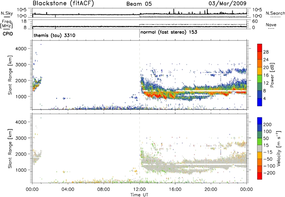Screen dimensions: 285x197
Task: Click the "Slant Range [km]" label of velocity plot
Action: pyautogui.click(x=10, y=148)
